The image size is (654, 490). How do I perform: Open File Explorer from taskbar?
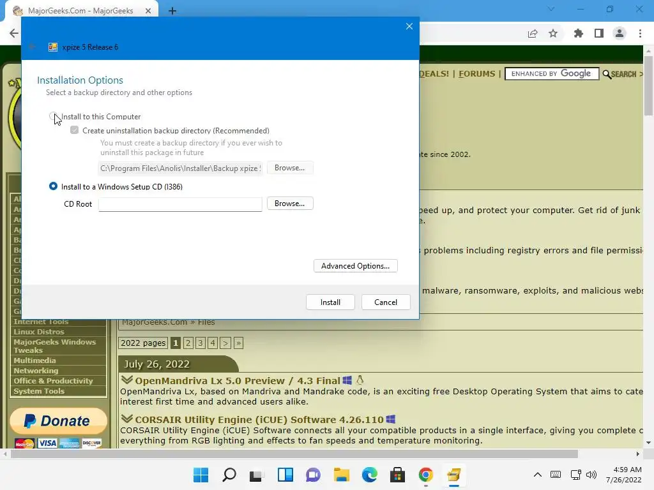341,475
